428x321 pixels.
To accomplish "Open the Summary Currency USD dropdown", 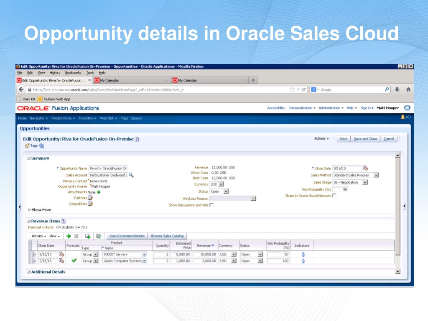I will click(221, 184).
